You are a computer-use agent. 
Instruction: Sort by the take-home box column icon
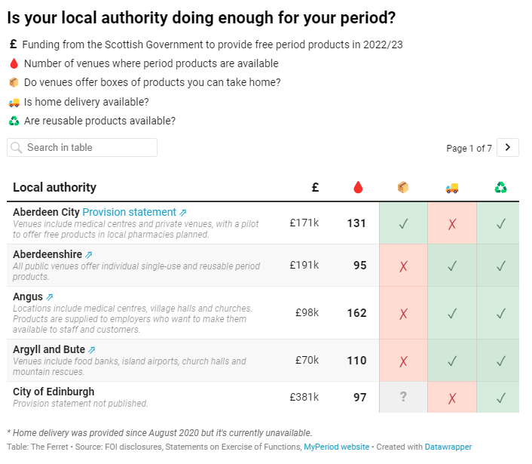403,187
